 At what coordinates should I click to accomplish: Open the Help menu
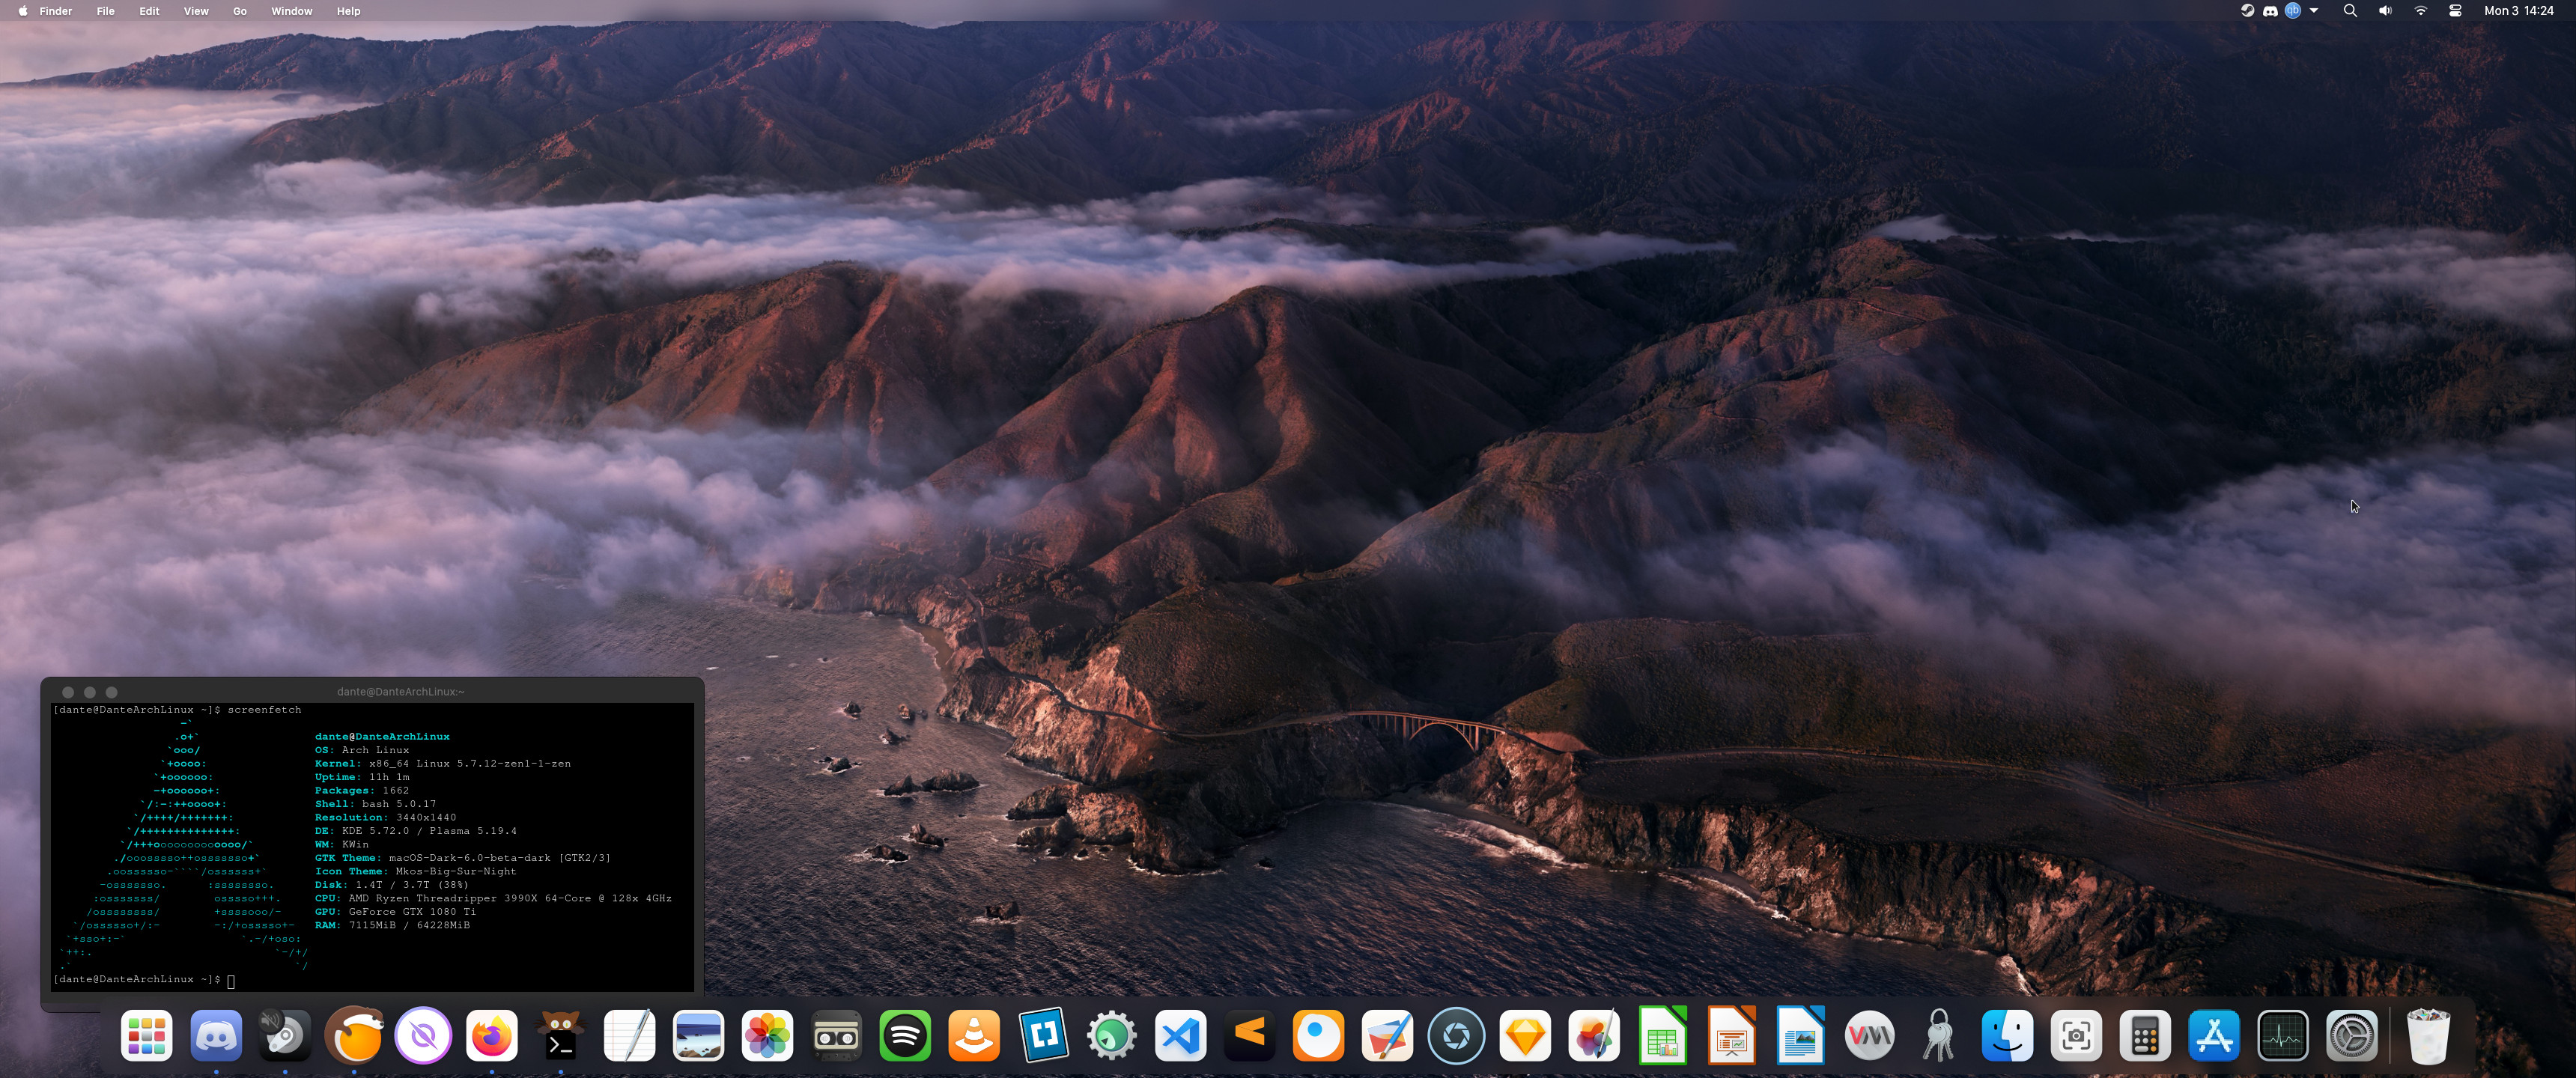[x=348, y=11]
